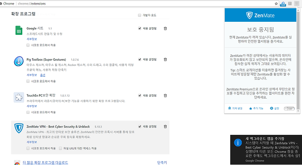Click the TouchEn PC보안 확장 title
This screenshot has height=165, width=302.
click(41, 95)
